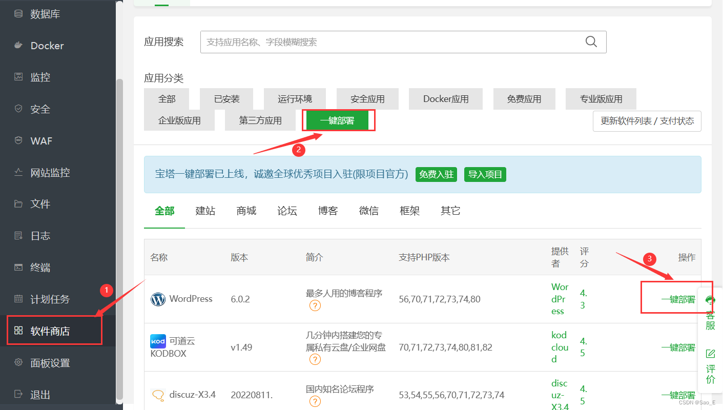The height and width of the screenshot is (410, 723).
Task: Select the 企业版应用 category
Action: (179, 120)
